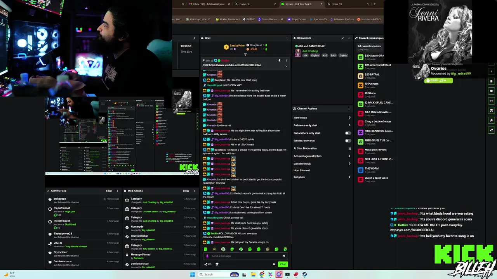Click the green Chat send button
The height and width of the screenshot is (279, 497).
[283, 264]
